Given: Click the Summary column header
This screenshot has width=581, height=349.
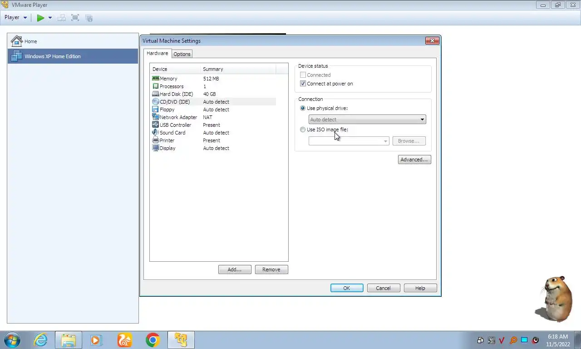Looking at the screenshot, I should point(238,69).
